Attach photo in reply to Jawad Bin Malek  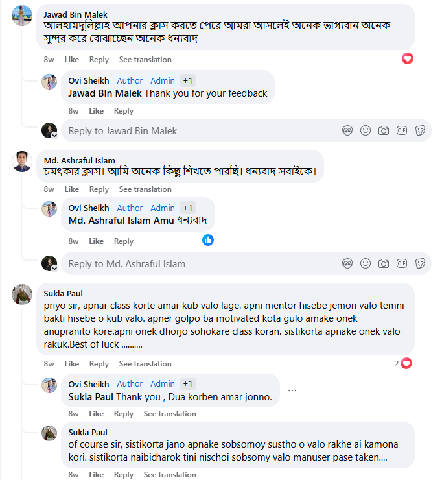coord(384,130)
